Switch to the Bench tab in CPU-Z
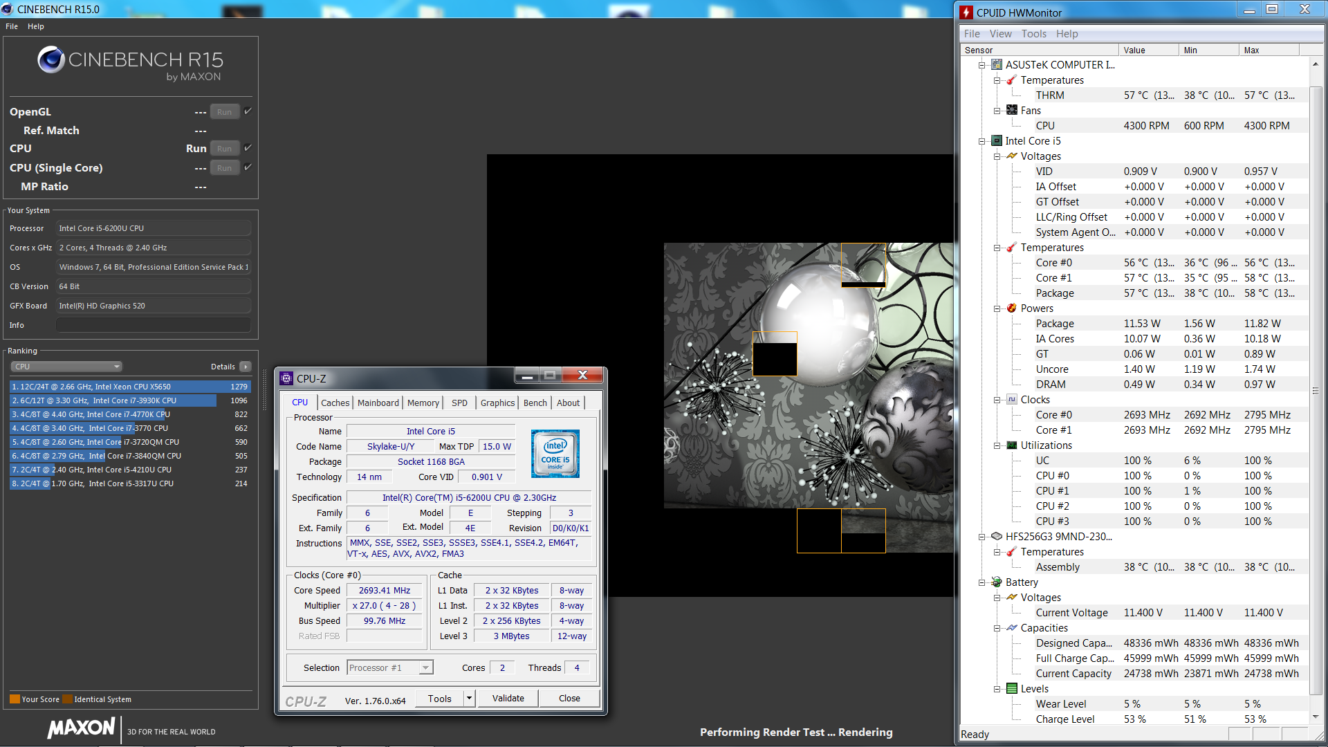This screenshot has height=747, width=1328. (x=535, y=403)
